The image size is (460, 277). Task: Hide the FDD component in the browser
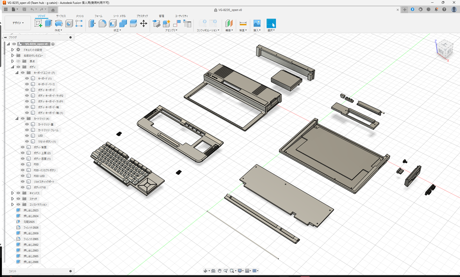coord(22,163)
